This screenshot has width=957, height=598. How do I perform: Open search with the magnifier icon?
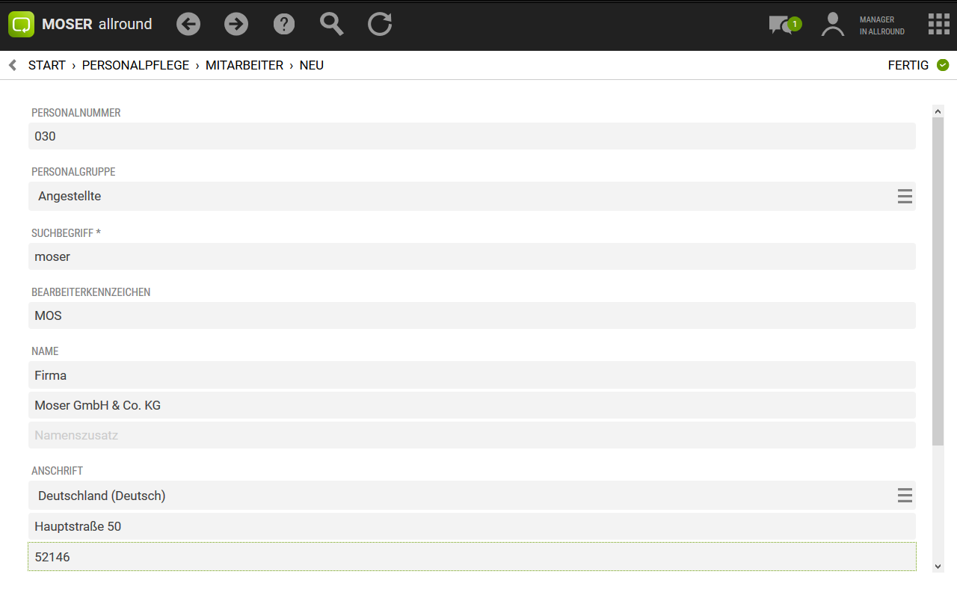(x=331, y=24)
